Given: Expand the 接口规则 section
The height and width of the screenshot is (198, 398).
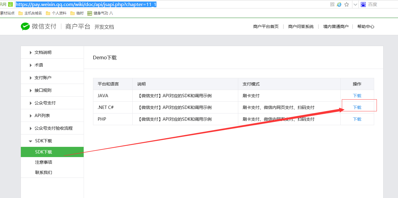Looking at the screenshot, I should point(52,90).
